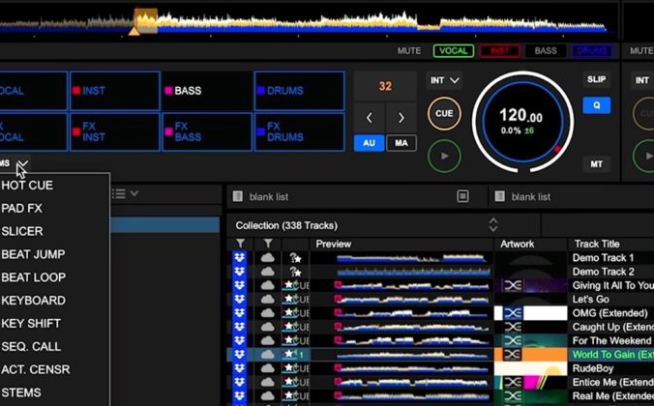Click cloud icon for Demo Track 1

[267, 258]
